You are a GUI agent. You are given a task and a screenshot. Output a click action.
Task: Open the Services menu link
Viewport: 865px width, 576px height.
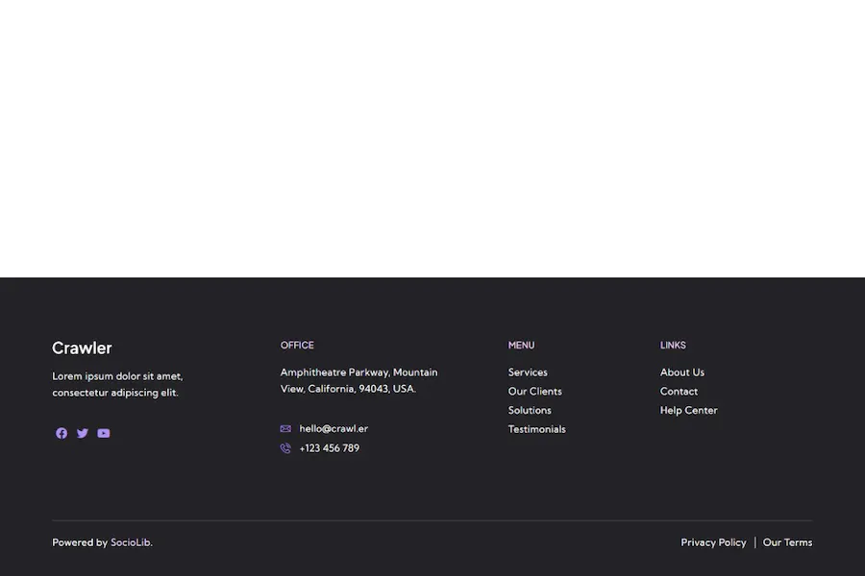pos(528,372)
